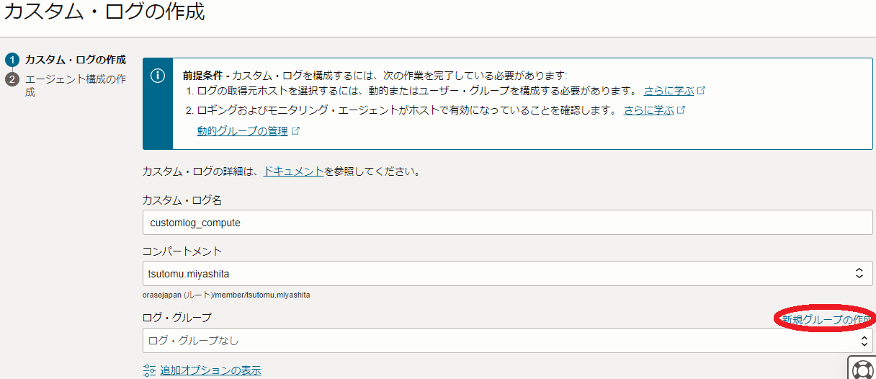Click external-link icon beside 動的グループの管理

(295, 131)
